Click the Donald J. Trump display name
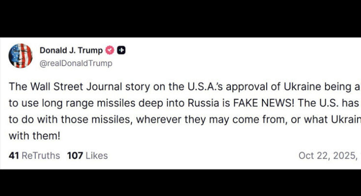 [71, 50]
